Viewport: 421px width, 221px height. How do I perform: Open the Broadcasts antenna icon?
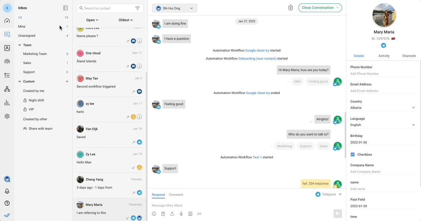coord(7,62)
